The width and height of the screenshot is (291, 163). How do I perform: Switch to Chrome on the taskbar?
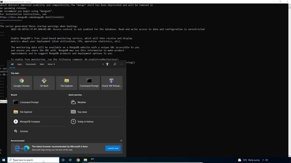[78, 160]
